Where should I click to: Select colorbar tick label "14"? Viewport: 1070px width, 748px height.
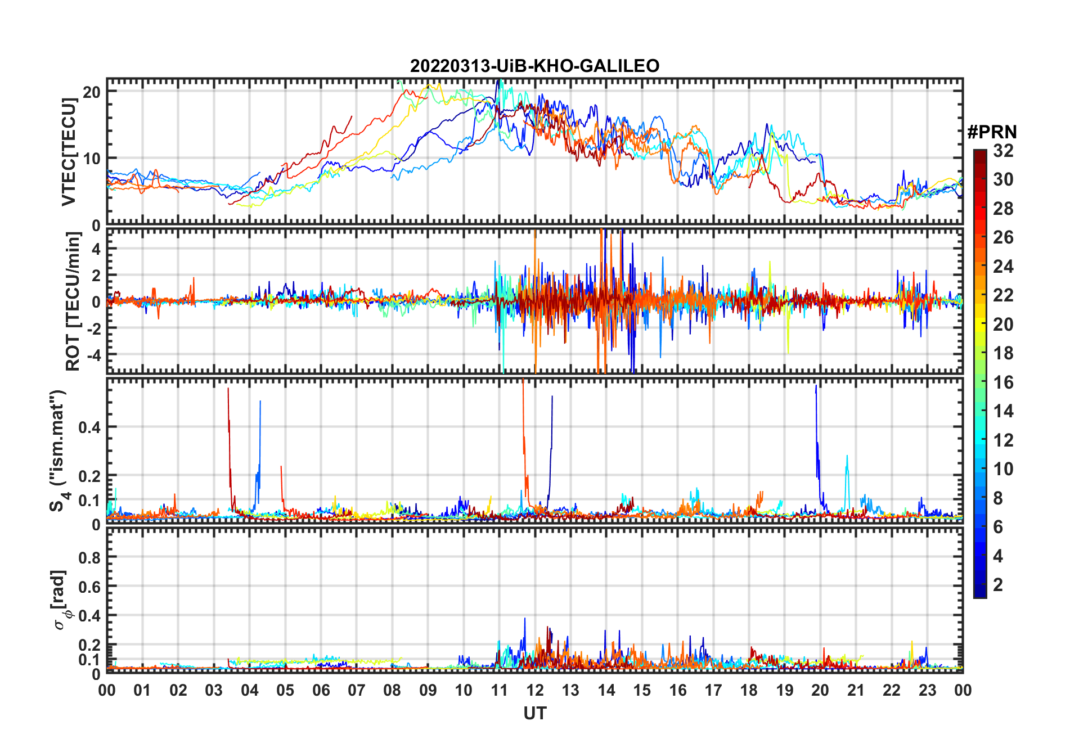point(1003,411)
